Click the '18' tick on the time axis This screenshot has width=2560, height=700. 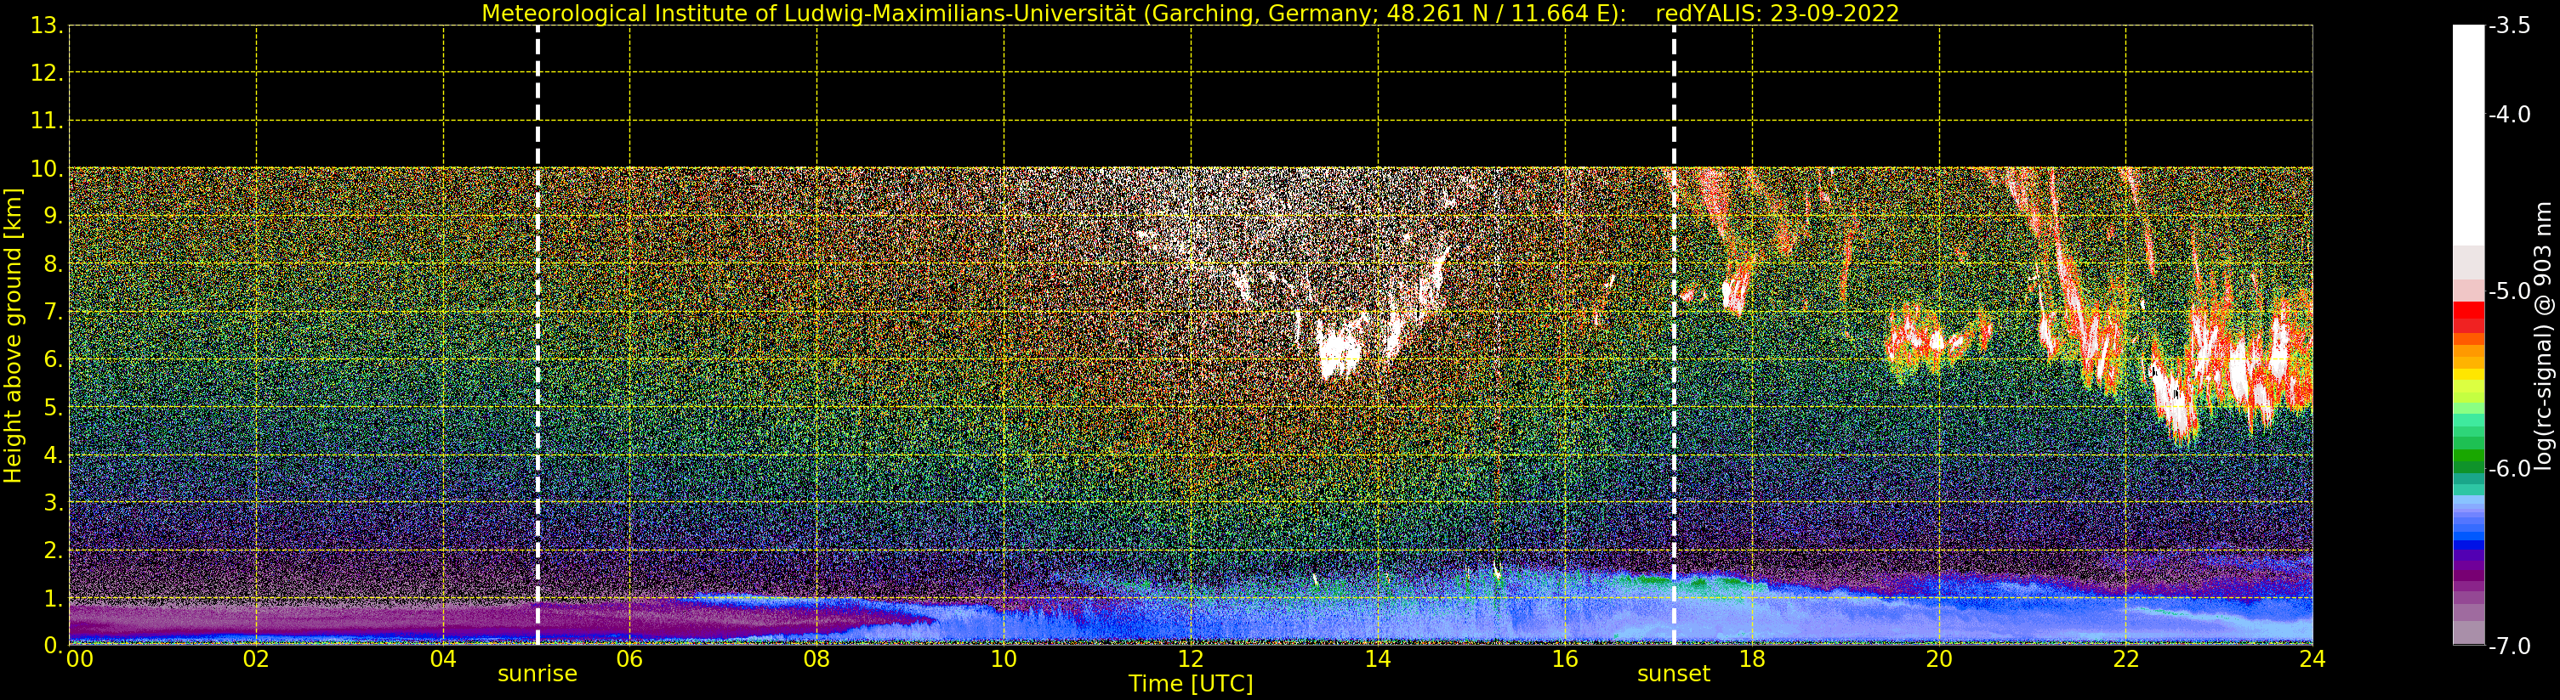(x=1752, y=659)
